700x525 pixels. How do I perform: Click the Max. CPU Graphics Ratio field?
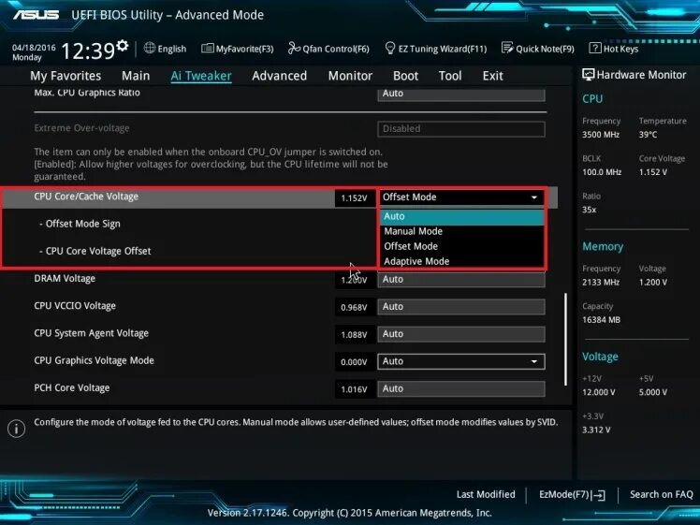click(x=461, y=94)
